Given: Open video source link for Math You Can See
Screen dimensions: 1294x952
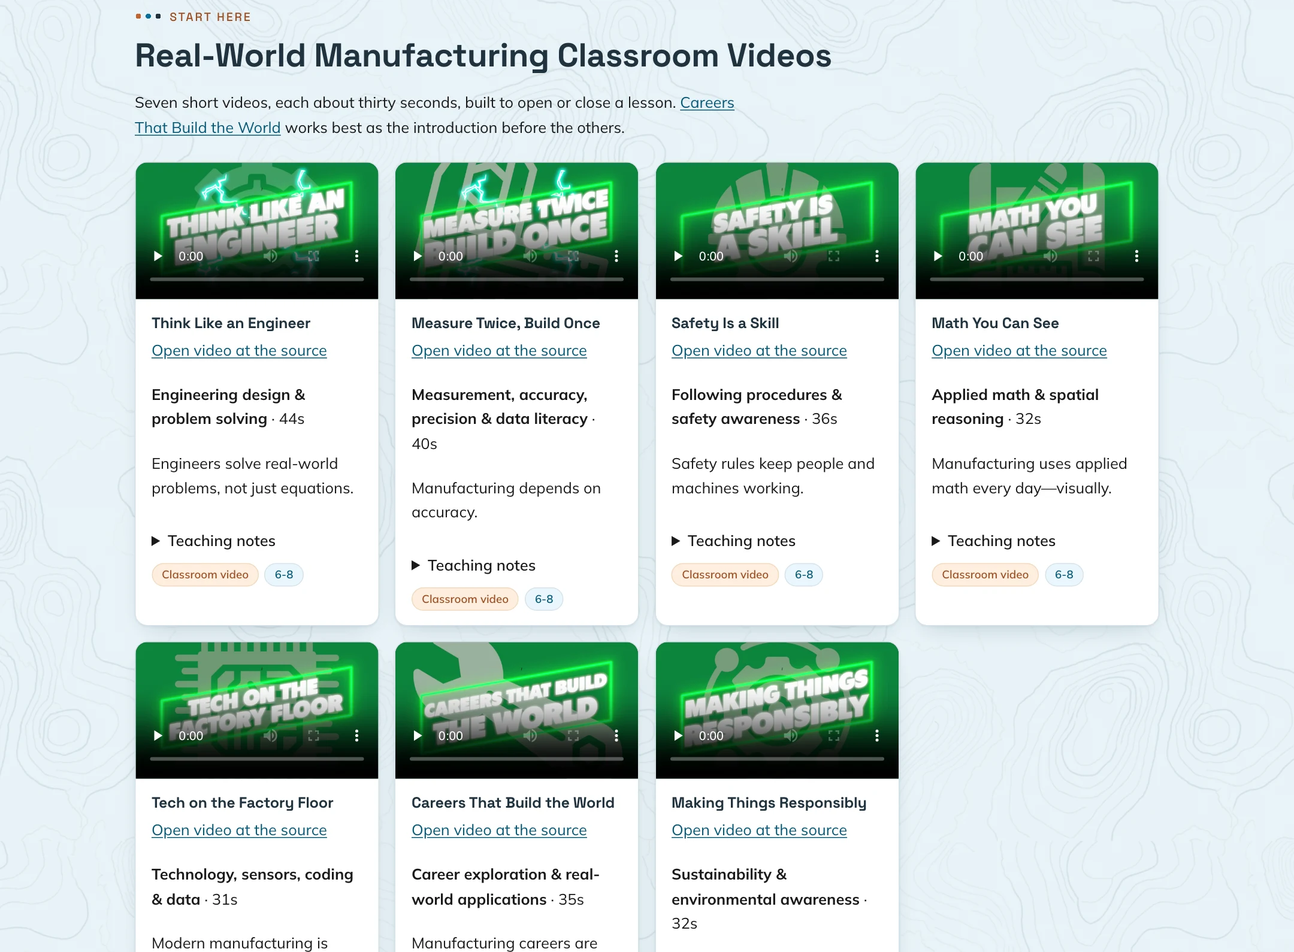Looking at the screenshot, I should 1019,351.
